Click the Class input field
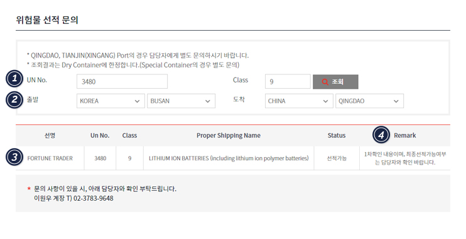 click(288, 81)
